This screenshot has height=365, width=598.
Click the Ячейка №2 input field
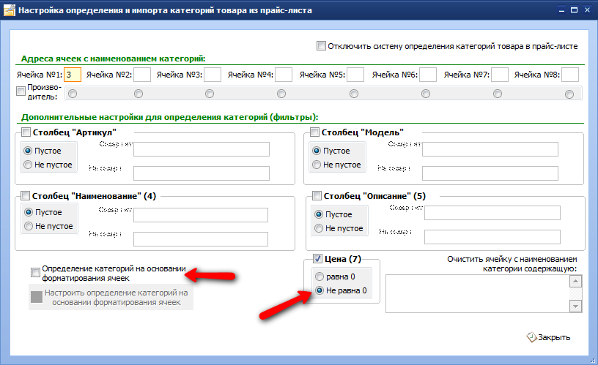click(142, 75)
